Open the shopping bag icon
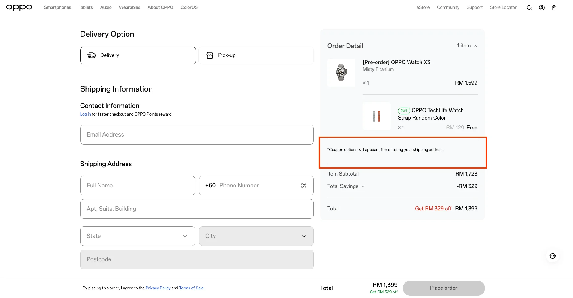This screenshot has height=298, width=573. tap(554, 8)
